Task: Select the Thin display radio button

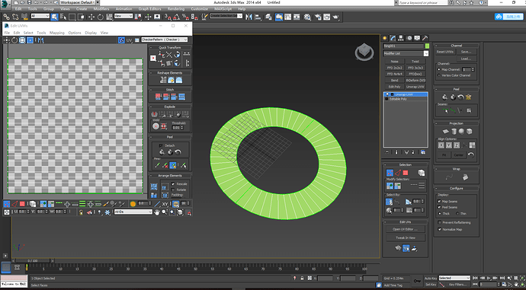Action: click(457, 213)
